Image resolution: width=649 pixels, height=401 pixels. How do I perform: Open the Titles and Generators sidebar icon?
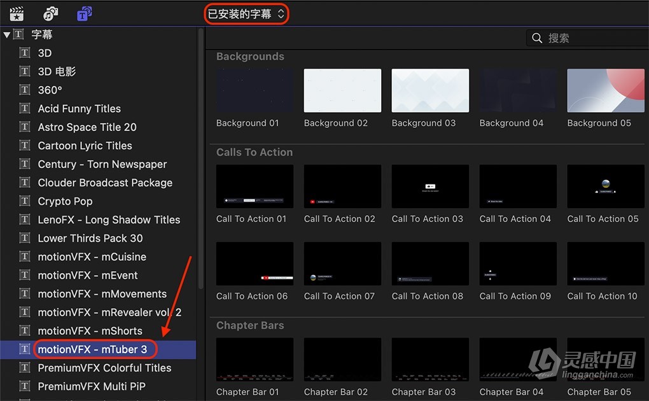pos(85,13)
